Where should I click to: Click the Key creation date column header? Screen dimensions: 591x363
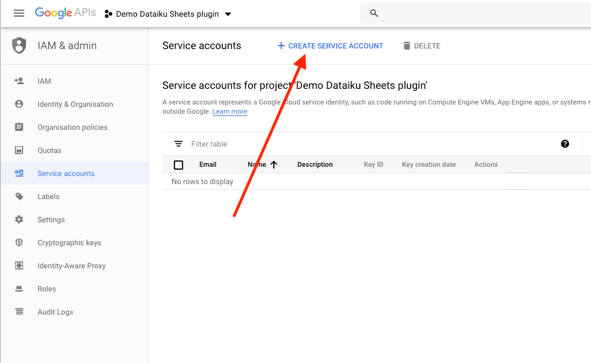coord(429,164)
